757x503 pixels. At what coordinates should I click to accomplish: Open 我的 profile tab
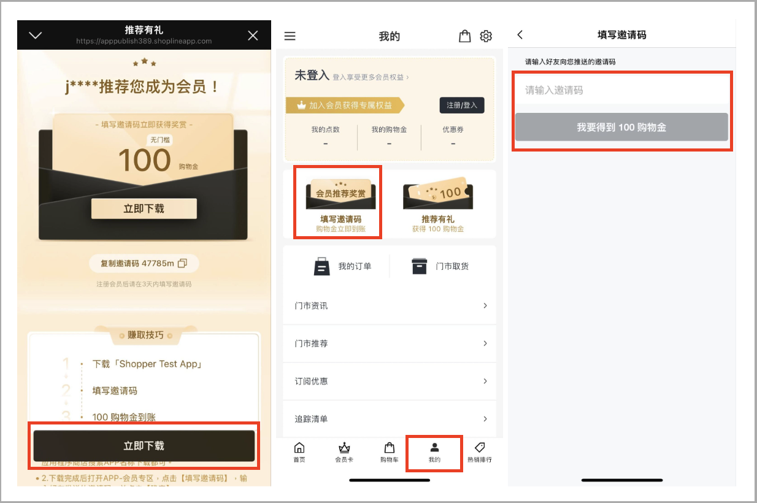[434, 453]
